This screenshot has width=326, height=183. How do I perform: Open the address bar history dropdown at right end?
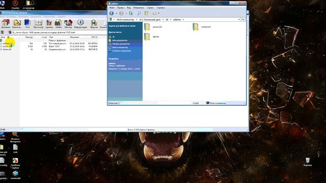[239, 19]
